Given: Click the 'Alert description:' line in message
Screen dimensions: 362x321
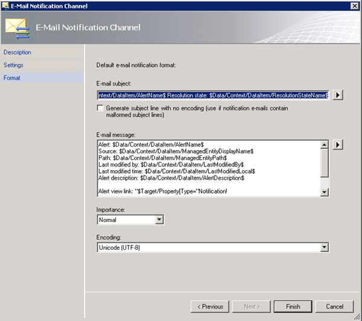Looking at the screenshot, I should click(x=171, y=178).
